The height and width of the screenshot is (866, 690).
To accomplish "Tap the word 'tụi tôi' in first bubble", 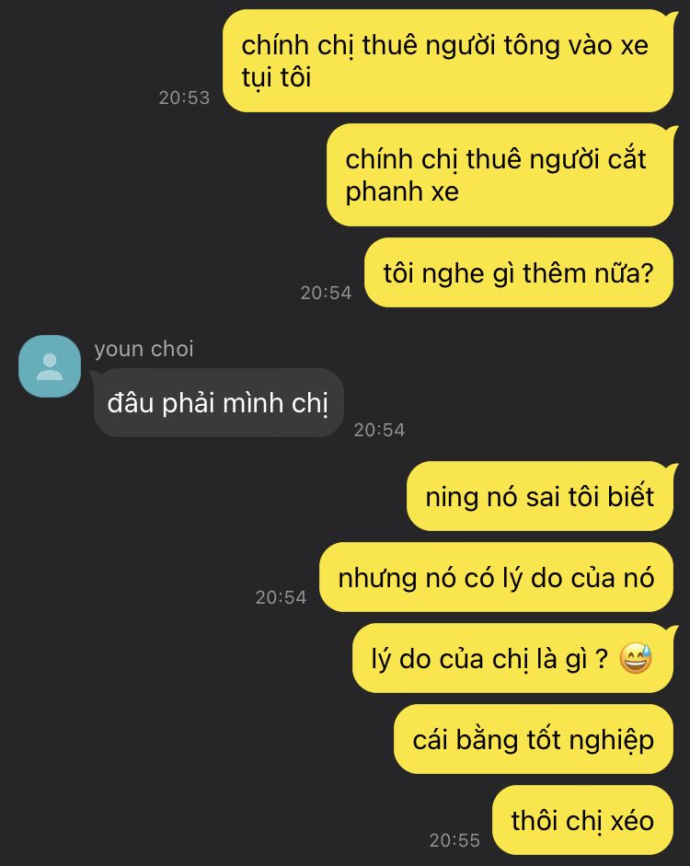I will point(276,77).
